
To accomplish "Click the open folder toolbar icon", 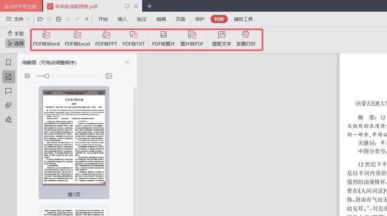I will click(40, 19).
